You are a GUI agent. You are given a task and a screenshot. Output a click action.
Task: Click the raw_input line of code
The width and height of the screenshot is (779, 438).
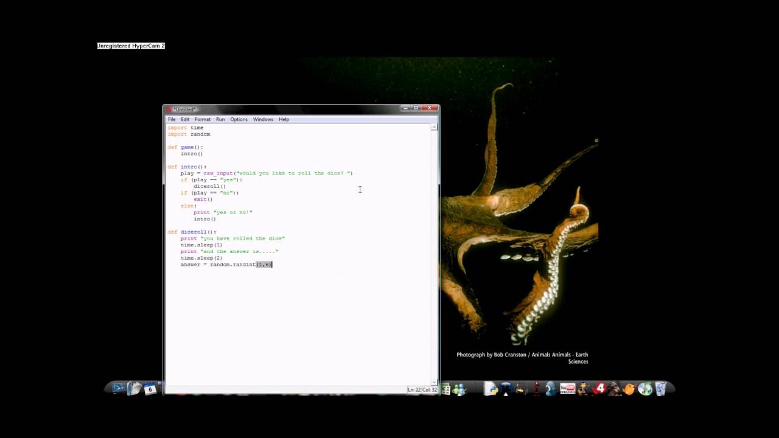pos(267,173)
